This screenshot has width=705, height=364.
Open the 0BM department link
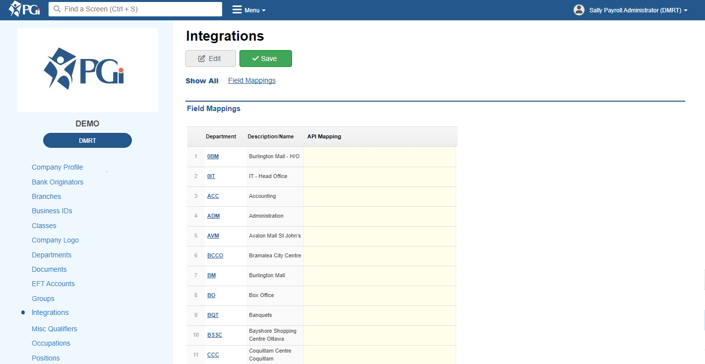coord(213,157)
